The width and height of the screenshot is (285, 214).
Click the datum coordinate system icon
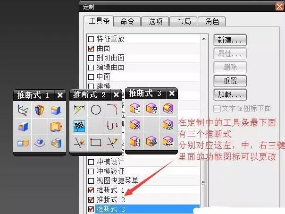(x=22, y=111)
